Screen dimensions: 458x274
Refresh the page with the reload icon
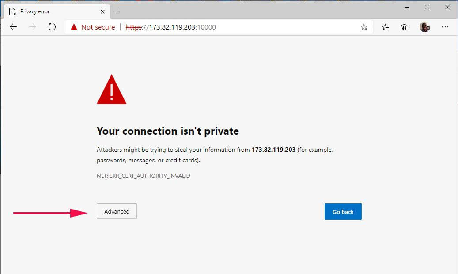click(52, 27)
